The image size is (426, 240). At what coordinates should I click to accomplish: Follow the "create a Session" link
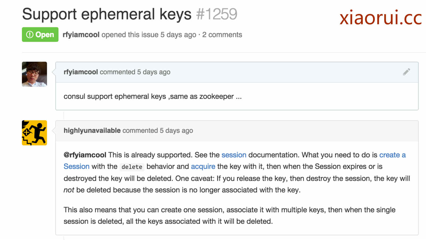[x=392, y=155]
